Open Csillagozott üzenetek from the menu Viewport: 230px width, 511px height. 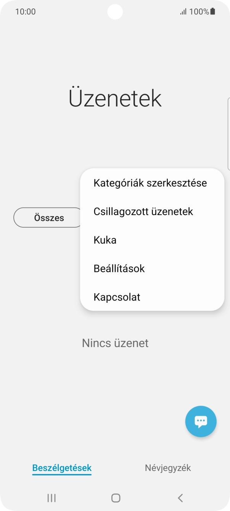(144, 211)
